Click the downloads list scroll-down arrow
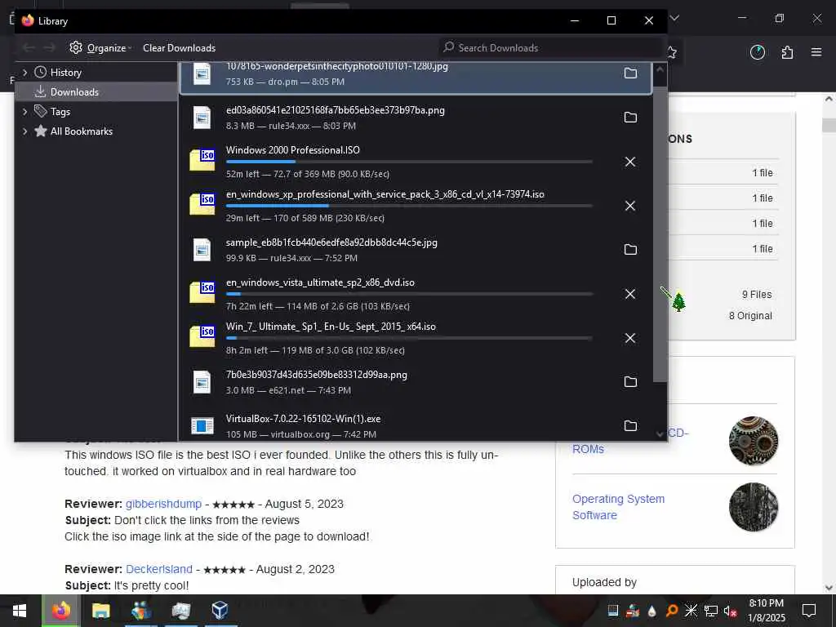 click(x=660, y=434)
